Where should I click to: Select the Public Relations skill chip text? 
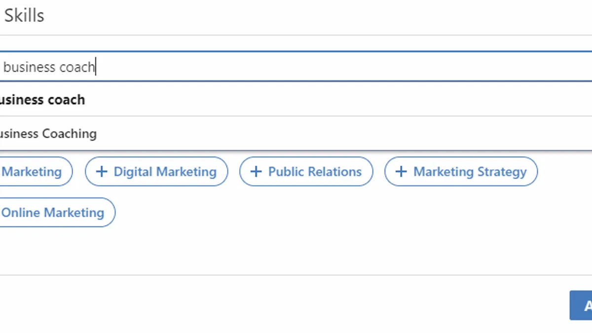315,172
